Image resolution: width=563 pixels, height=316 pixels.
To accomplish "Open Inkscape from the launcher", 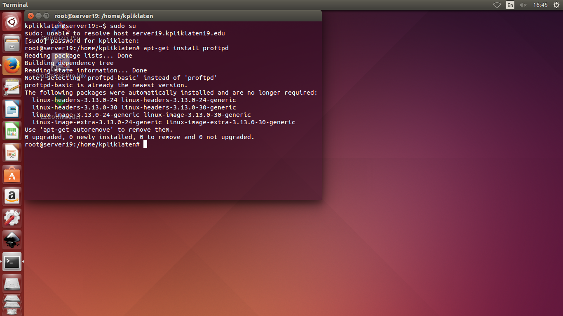I will click(x=12, y=240).
